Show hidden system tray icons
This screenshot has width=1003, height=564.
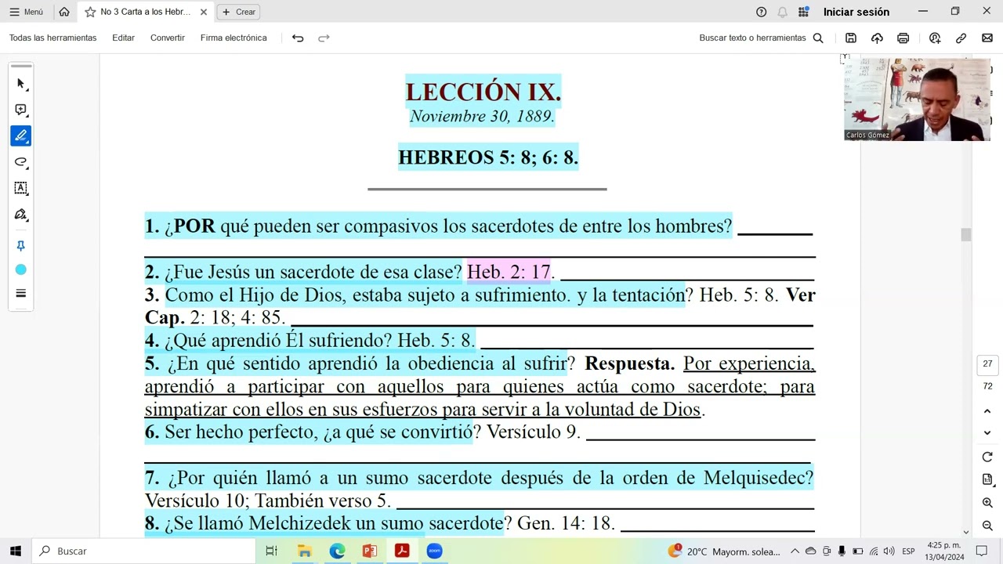tap(795, 551)
